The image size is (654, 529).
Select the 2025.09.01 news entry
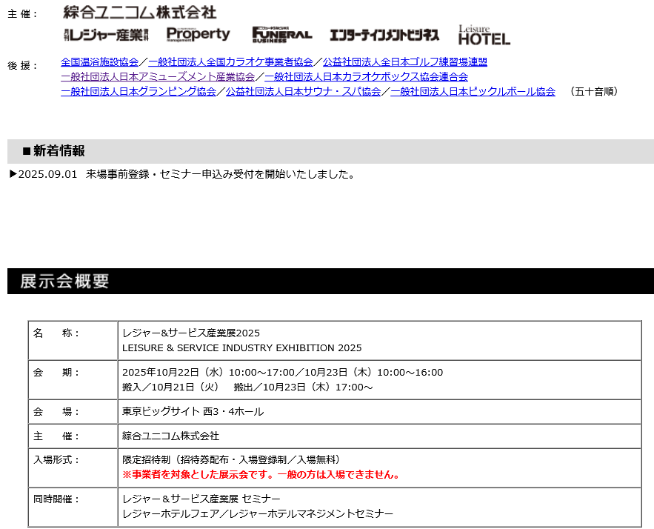(x=182, y=174)
